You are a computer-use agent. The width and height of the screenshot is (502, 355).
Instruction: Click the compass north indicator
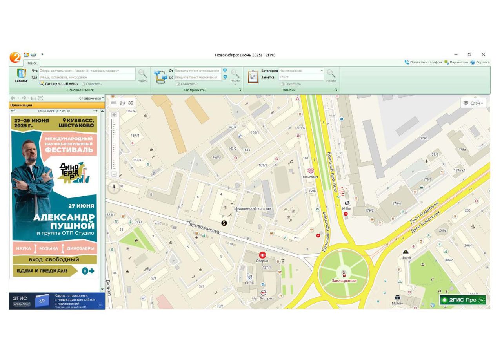tap(114, 188)
